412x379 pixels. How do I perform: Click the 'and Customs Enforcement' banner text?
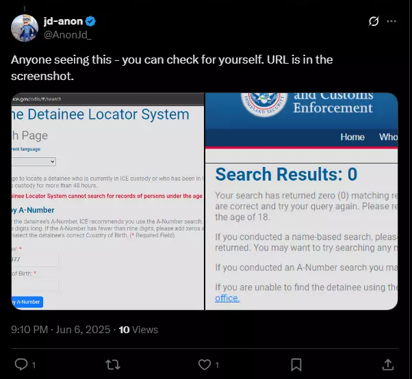(333, 103)
